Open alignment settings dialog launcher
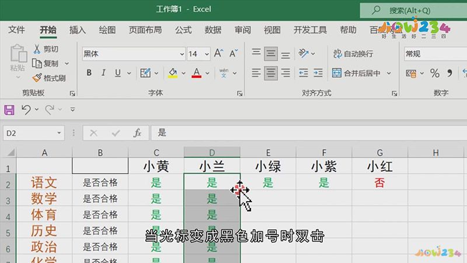 (x=395, y=94)
